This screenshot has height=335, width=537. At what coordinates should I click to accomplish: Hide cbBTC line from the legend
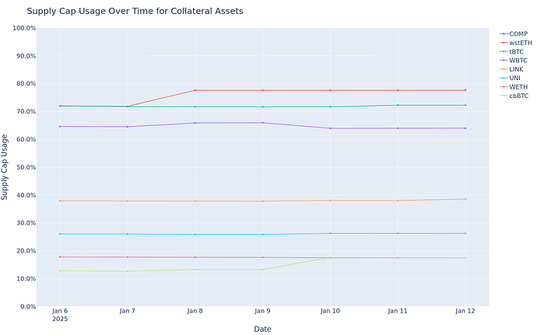tap(519, 96)
